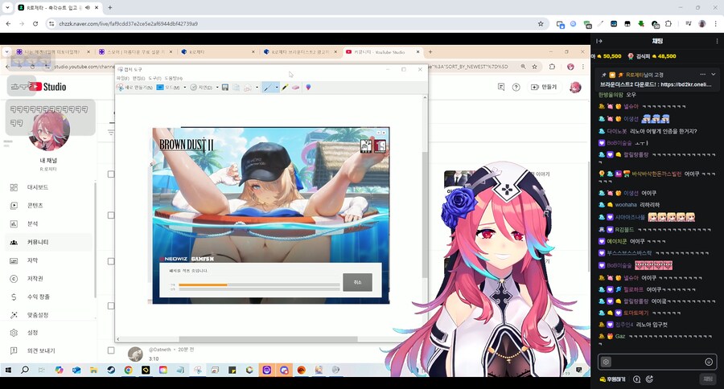Tick the third comment checkbox in Studio list
This screenshot has height=389, width=724.
click(111, 261)
